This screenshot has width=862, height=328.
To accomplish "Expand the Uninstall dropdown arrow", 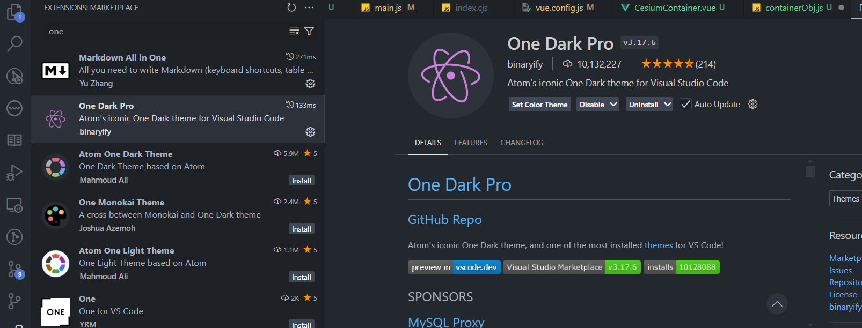I will (667, 105).
